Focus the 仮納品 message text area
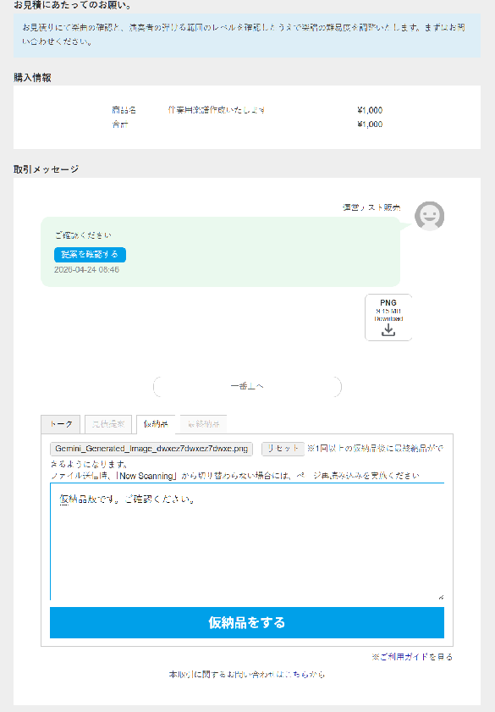Screen dimensions: 495x712 247,541
